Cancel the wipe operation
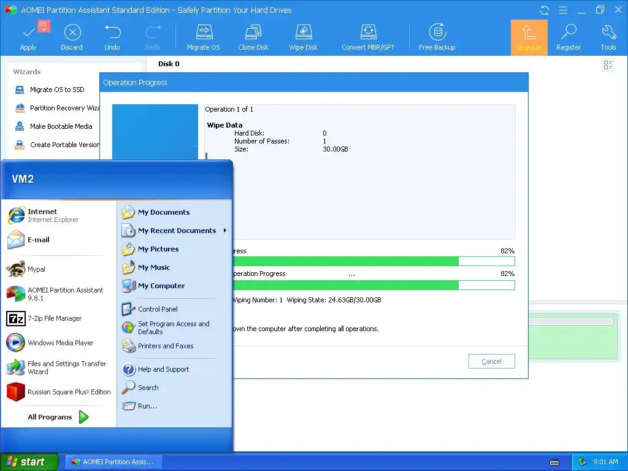This screenshot has width=628, height=471. 491,361
